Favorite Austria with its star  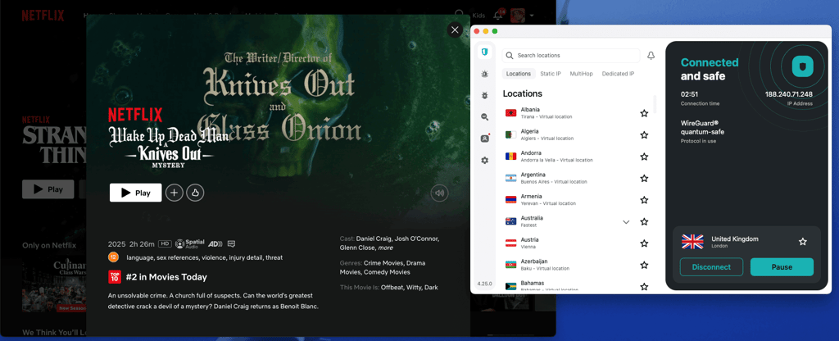[x=644, y=243]
